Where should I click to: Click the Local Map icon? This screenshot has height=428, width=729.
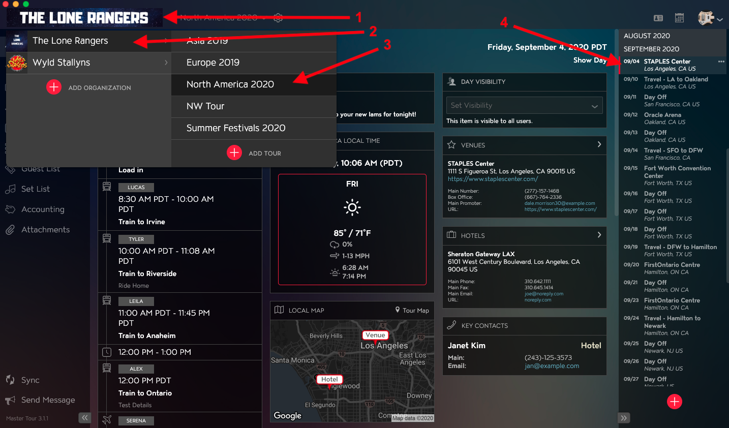click(x=279, y=310)
